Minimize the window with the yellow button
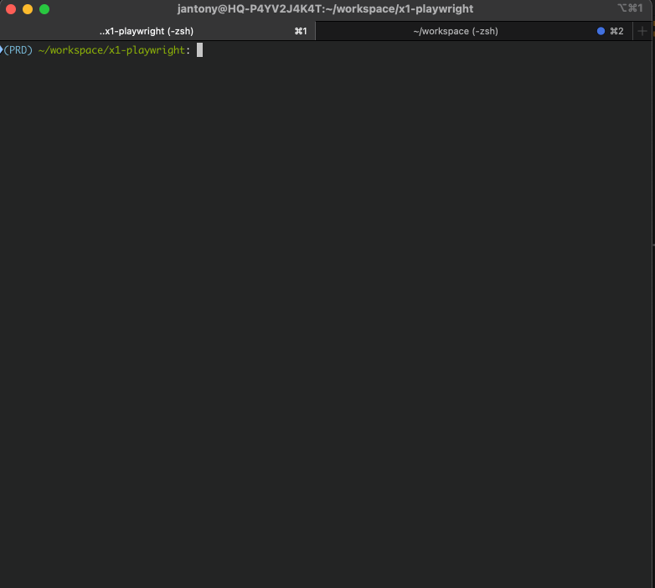Image resolution: width=655 pixels, height=588 pixels. (x=28, y=9)
